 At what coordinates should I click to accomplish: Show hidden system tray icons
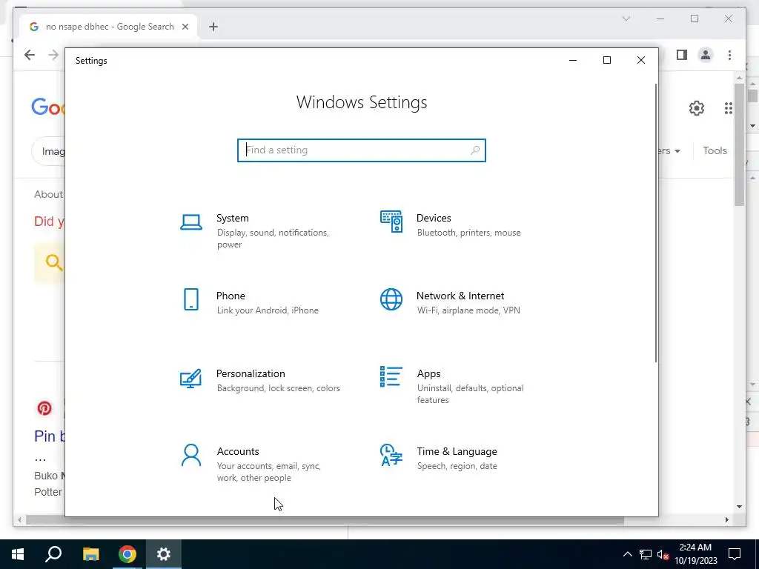[x=627, y=554]
